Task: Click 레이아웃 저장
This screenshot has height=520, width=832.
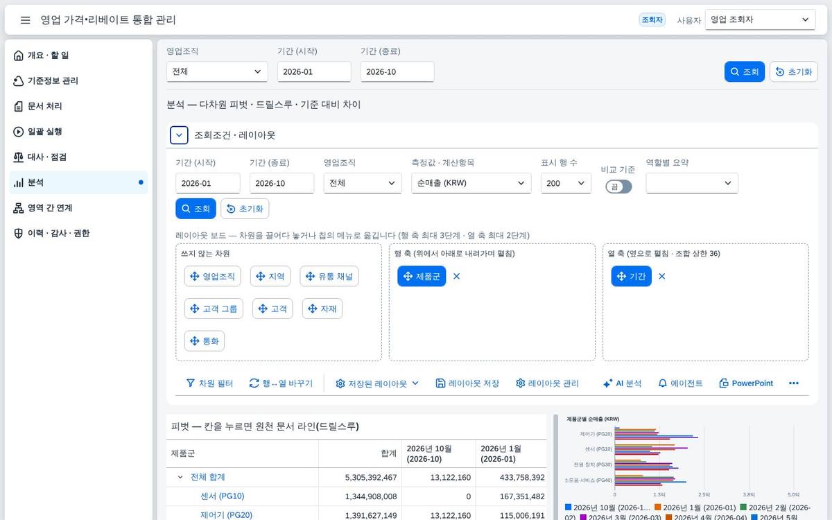Action: click(x=467, y=383)
